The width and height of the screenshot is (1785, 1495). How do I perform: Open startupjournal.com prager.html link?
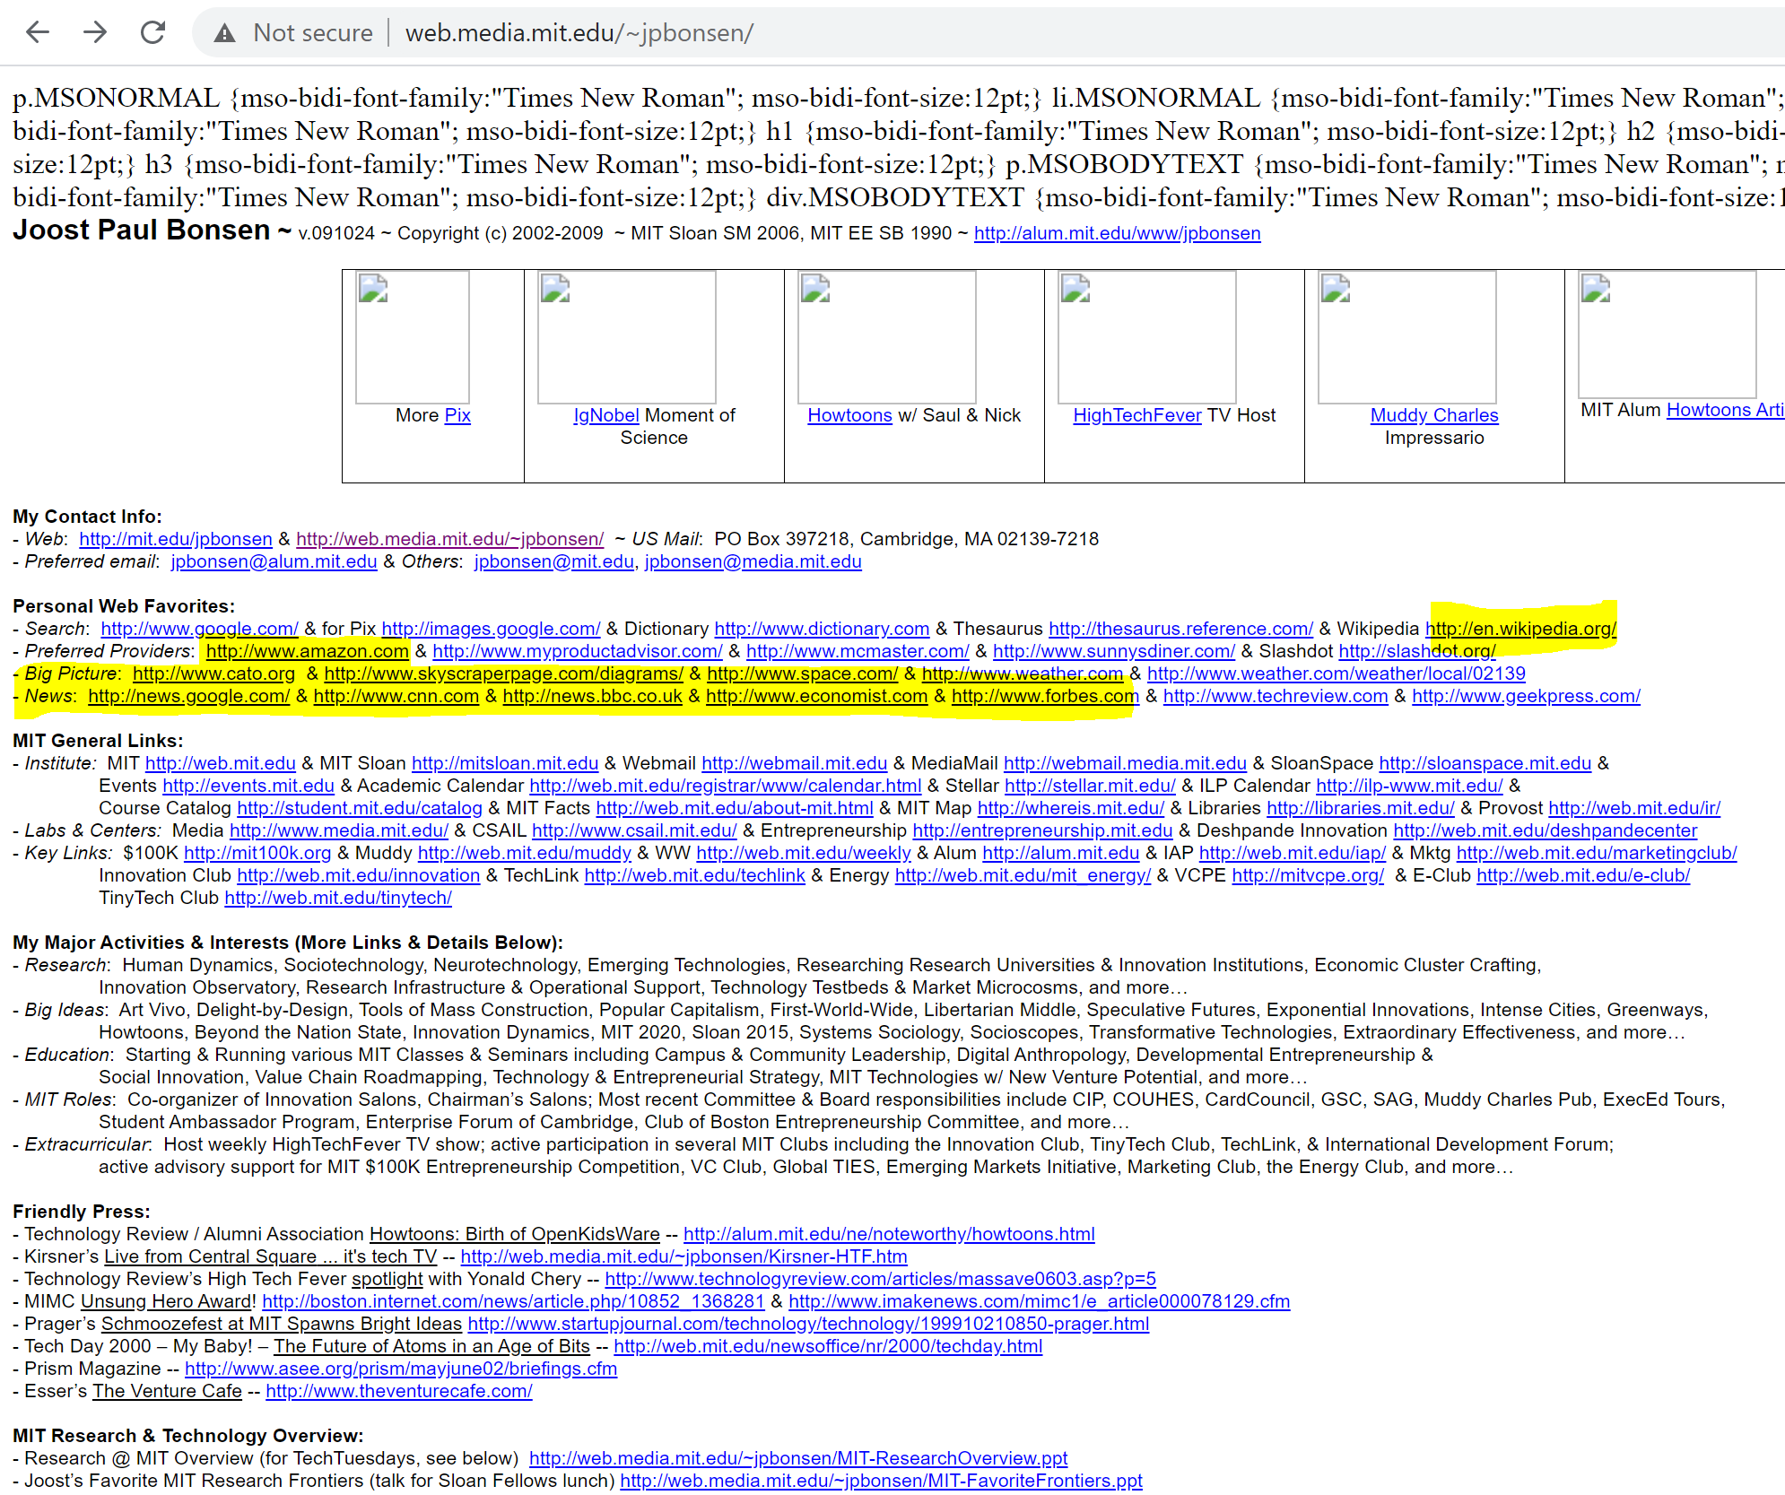[x=808, y=1324]
